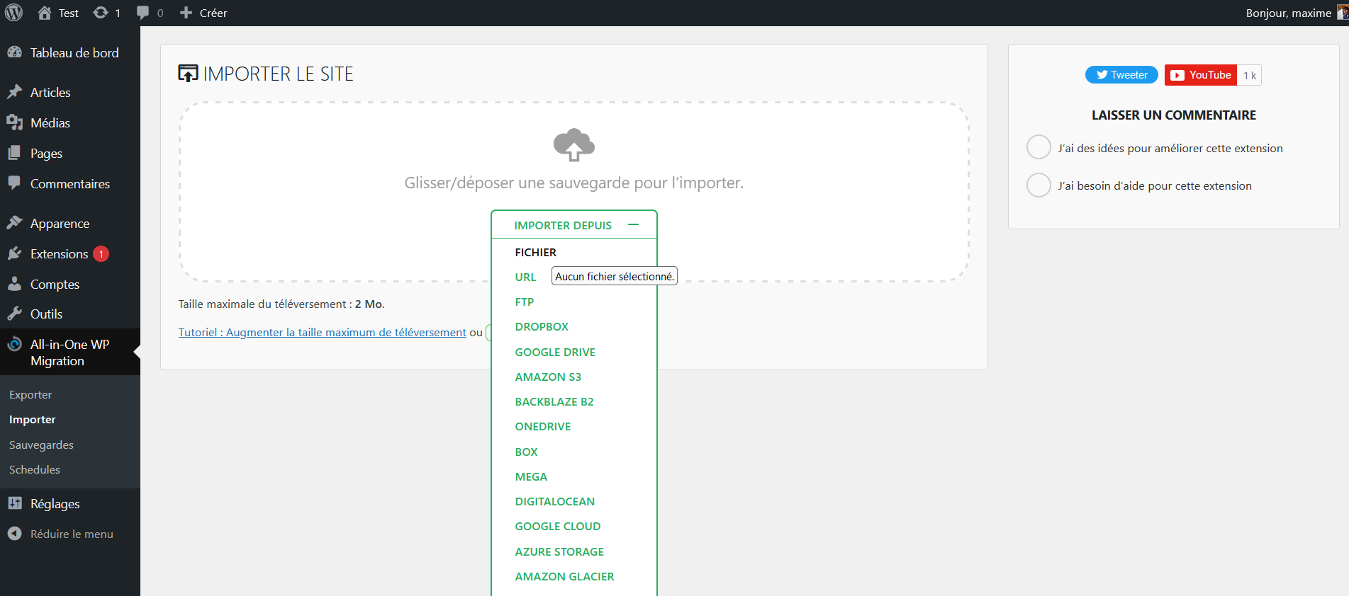Choose Google Drive as the import source

pyautogui.click(x=555, y=352)
